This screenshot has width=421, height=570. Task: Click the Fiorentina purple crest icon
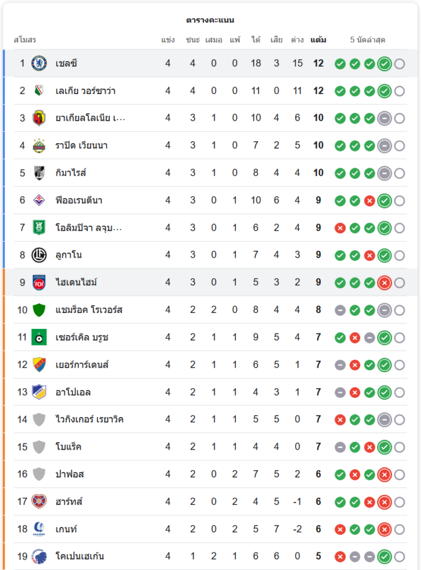pyautogui.click(x=39, y=200)
